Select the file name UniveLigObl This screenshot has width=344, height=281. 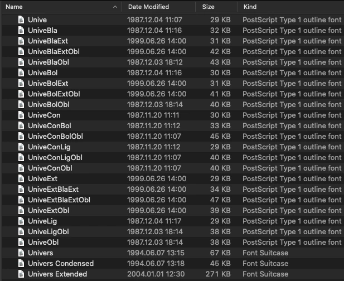tap(49, 231)
